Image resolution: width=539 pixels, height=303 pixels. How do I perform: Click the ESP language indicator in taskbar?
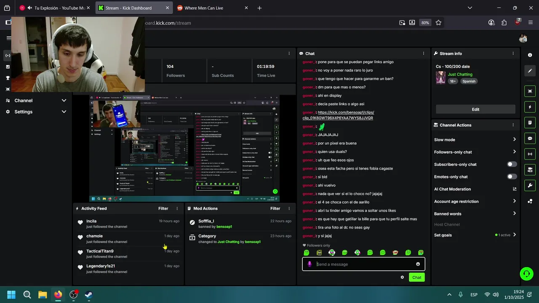(x=474, y=295)
